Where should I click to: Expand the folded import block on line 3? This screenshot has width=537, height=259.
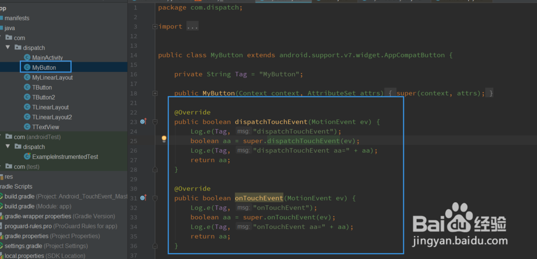(155, 26)
